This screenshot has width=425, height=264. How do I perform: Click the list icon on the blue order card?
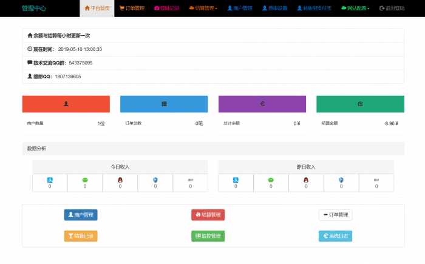(x=164, y=104)
